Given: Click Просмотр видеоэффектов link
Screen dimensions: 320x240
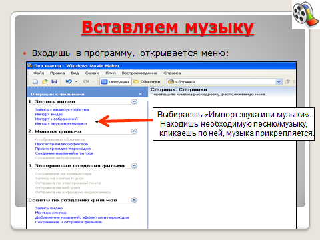Looking at the screenshot, I should (61, 144).
